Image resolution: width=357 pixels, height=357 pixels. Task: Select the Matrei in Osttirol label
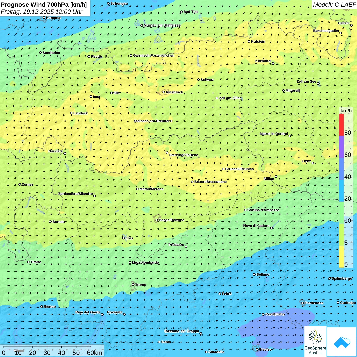274,134
